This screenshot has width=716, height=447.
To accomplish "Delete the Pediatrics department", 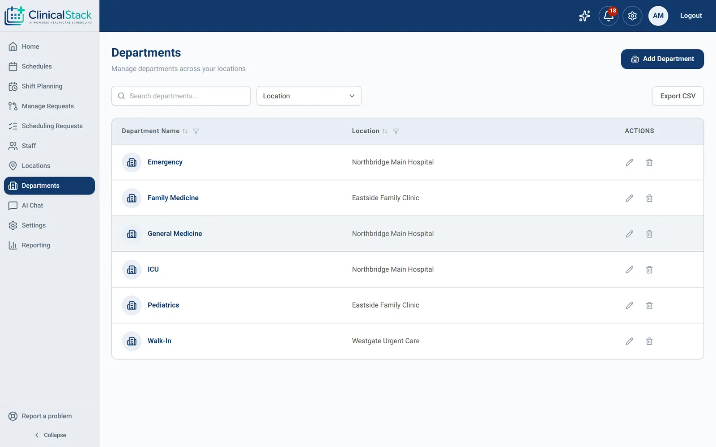I will click(x=649, y=305).
